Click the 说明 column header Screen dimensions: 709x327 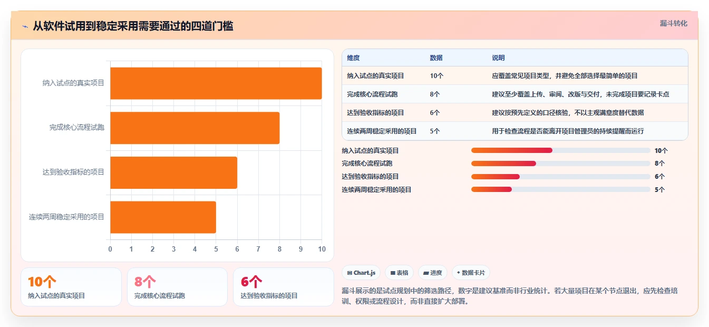click(498, 58)
